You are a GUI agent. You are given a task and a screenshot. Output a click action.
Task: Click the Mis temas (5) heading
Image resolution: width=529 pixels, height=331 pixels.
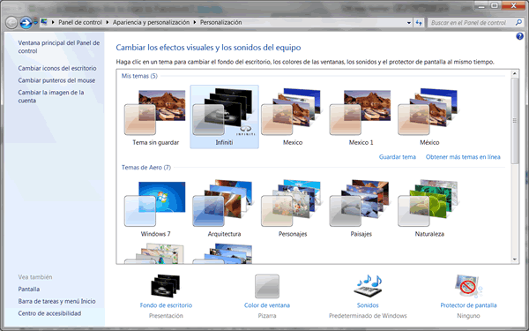pyautogui.click(x=139, y=76)
